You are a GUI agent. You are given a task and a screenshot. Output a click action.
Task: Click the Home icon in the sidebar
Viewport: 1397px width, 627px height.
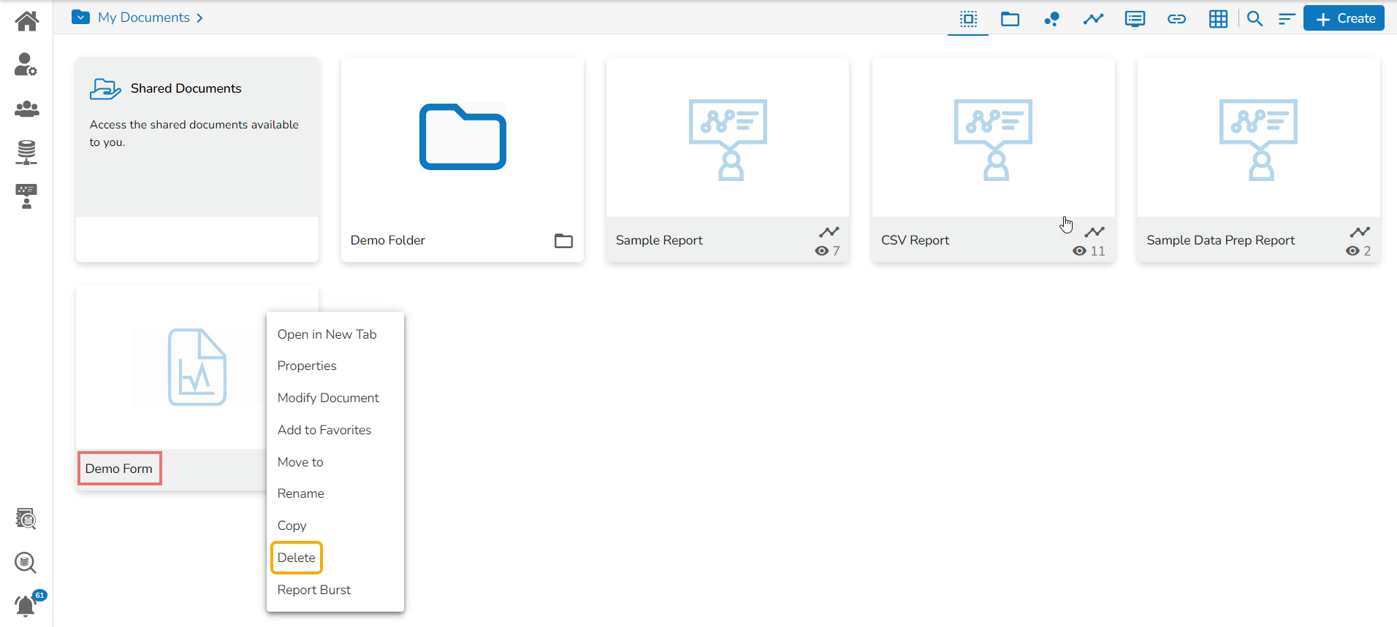click(26, 20)
